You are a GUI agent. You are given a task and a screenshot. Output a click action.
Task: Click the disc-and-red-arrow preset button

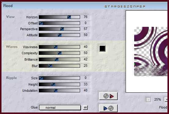tap(108, 96)
